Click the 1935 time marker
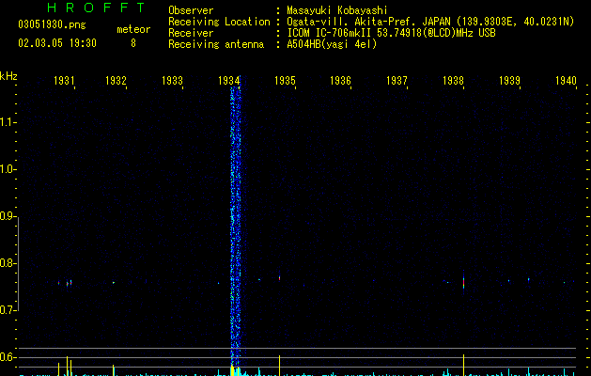This screenshot has height=376, width=591. (x=285, y=80)
